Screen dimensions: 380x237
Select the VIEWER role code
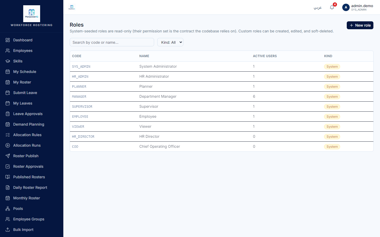[x=78, y=127]
